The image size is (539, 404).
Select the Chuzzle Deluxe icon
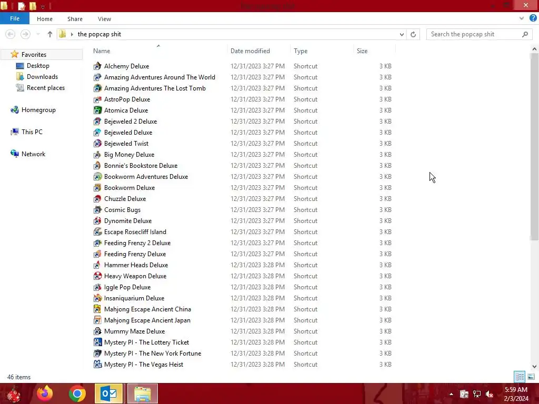97,198
